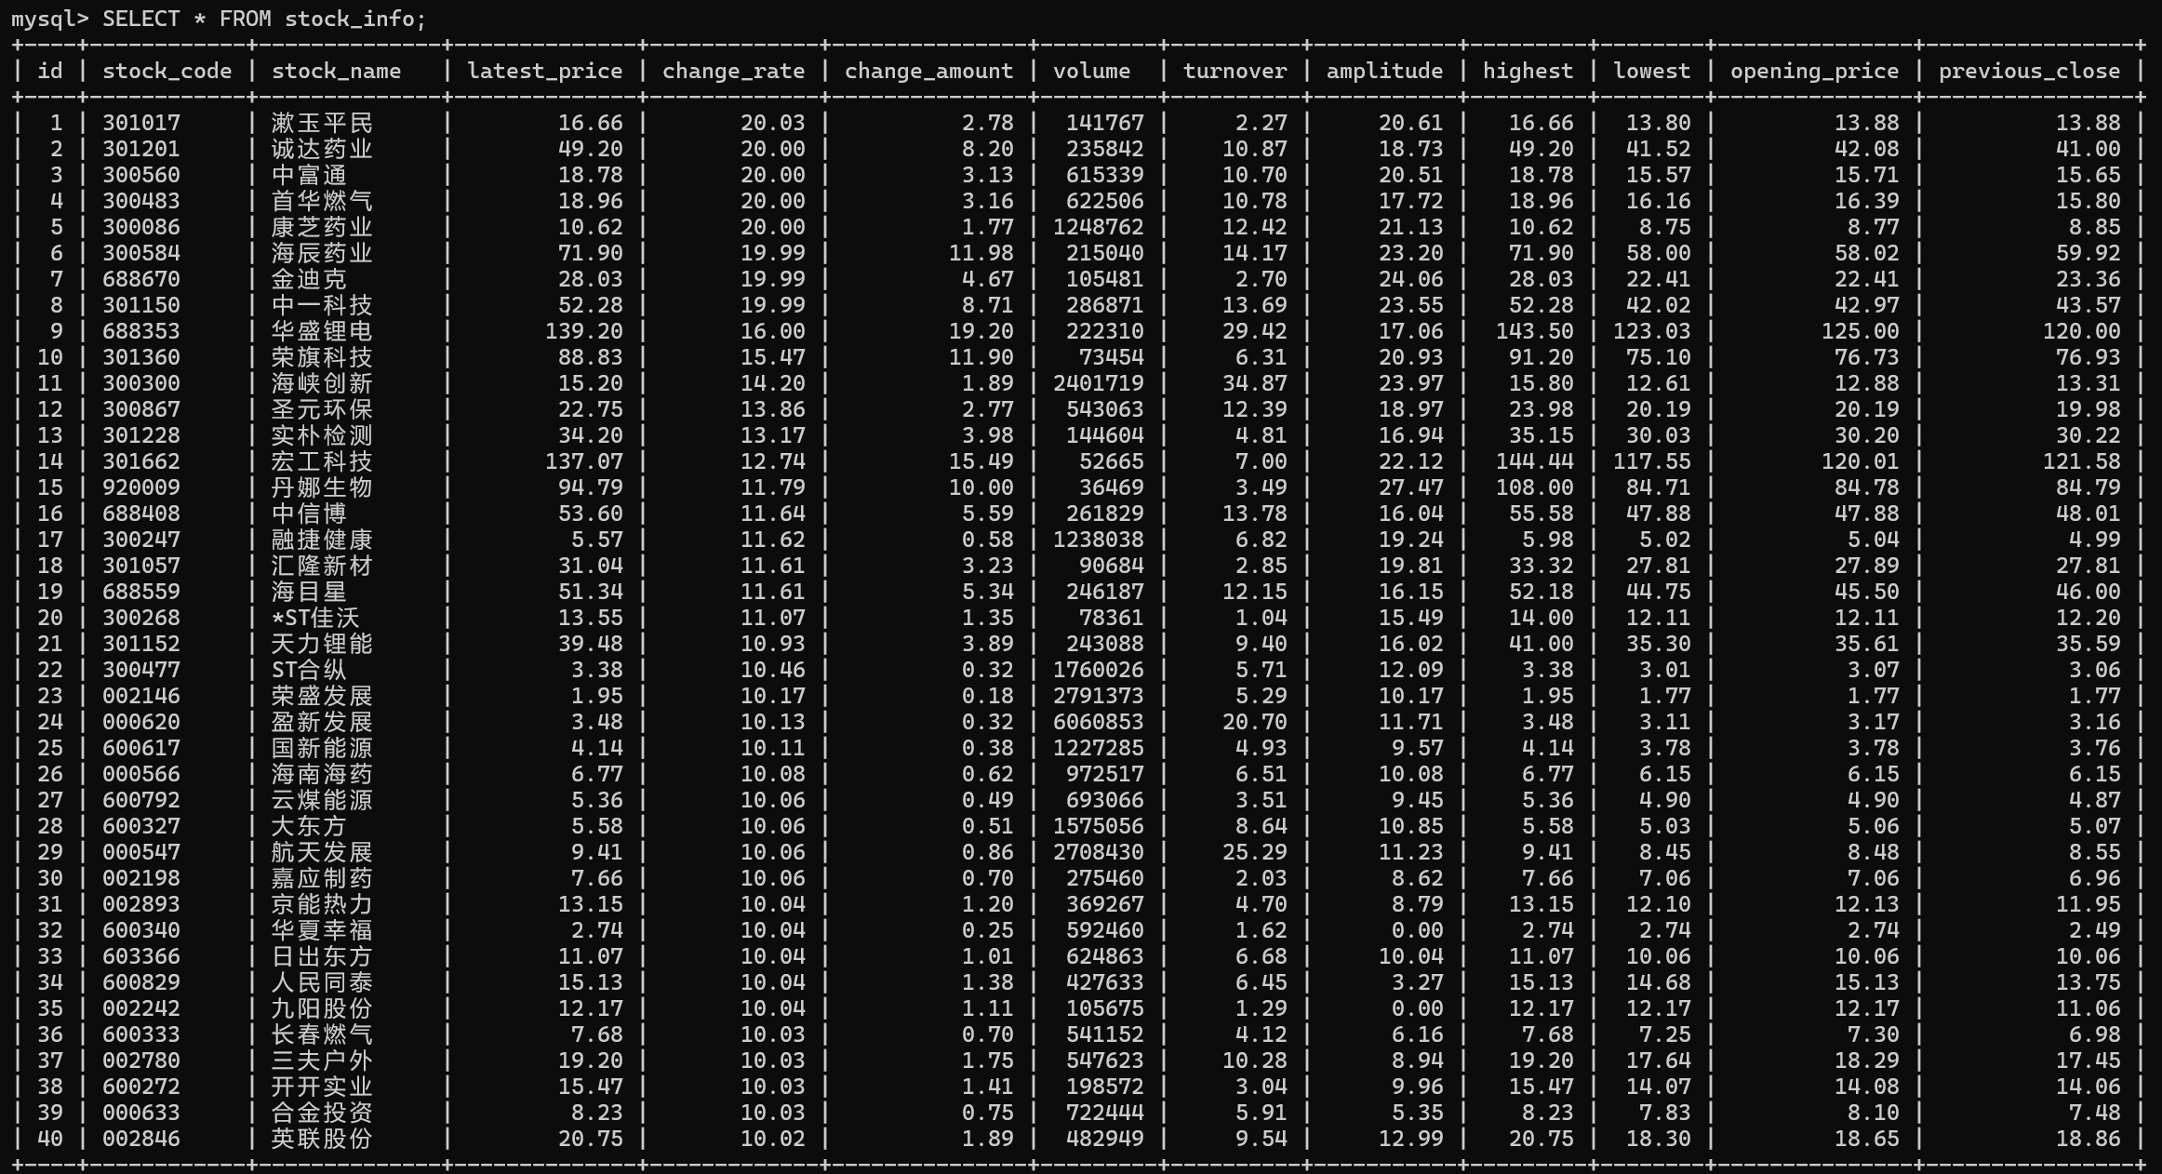Click stock name 长春燃气

321,1034
